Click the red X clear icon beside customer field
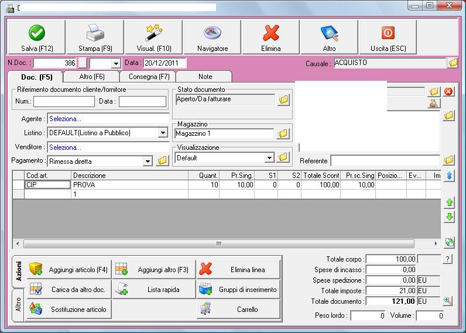The width and height of the screenshot is (466, 333). (448, 91)
